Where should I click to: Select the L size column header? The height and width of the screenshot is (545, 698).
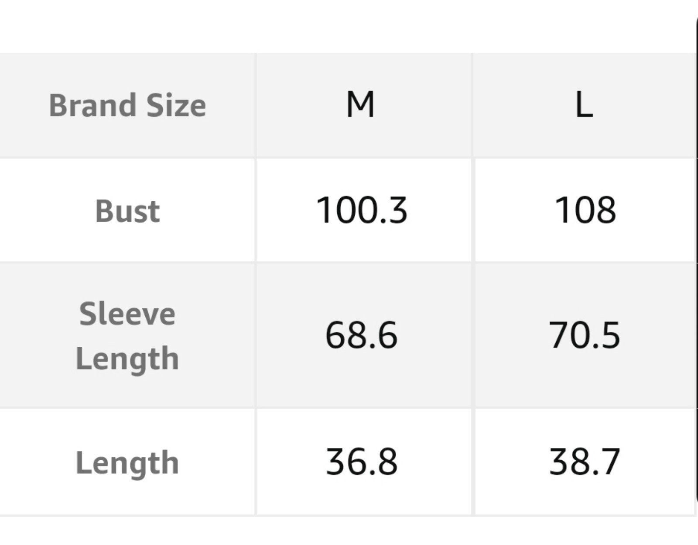click(584, 105)
